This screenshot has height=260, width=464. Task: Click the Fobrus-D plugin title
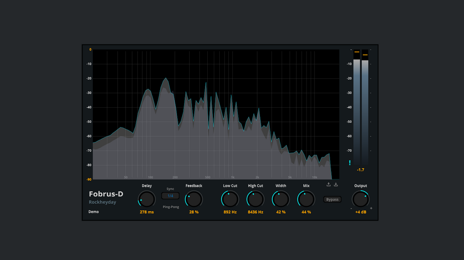pyautogui.click(x=106, y=194)
